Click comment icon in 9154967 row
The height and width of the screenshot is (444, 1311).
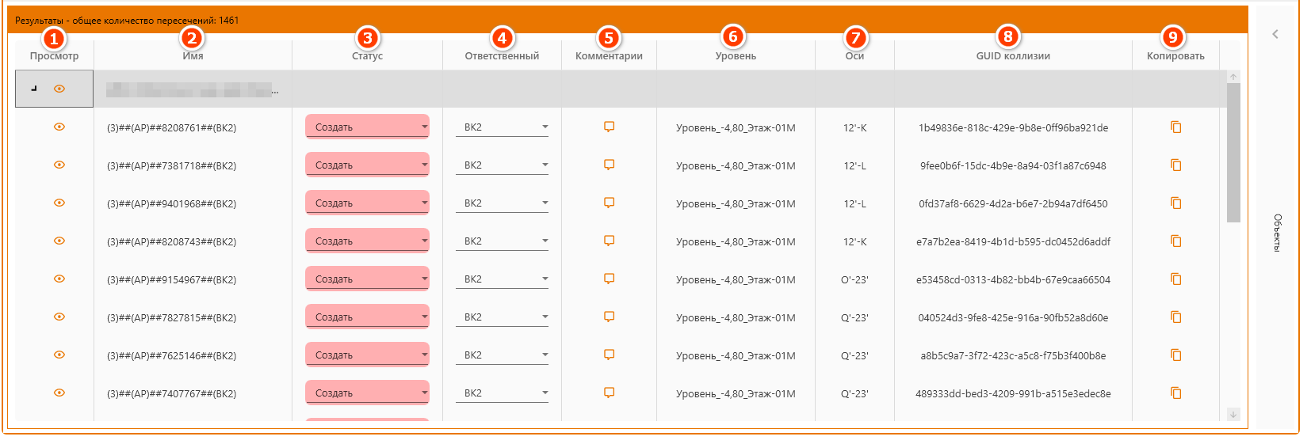point(609,279)
